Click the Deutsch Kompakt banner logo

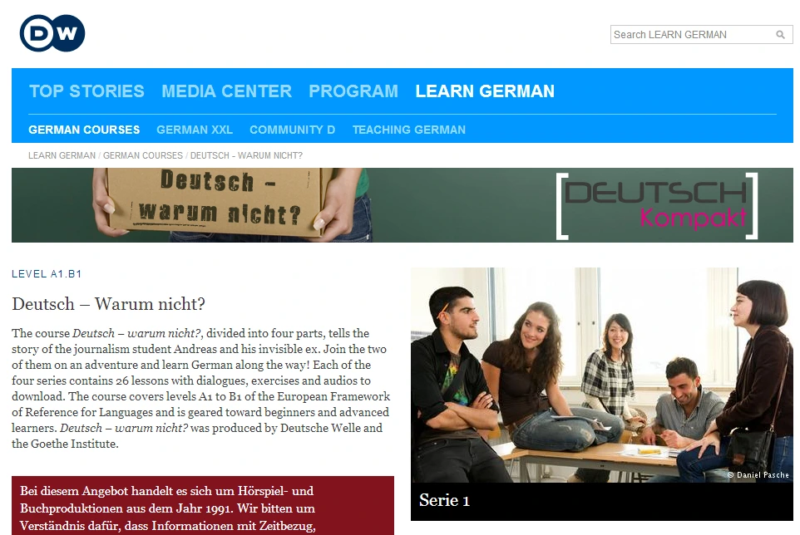(657, 206)
